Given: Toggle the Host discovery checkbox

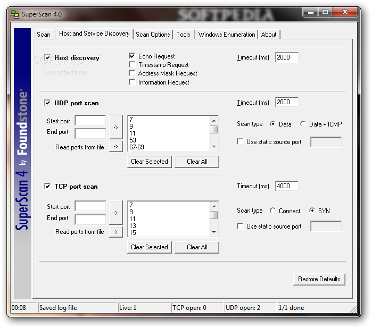Looking at the screenshot, I should (x=47, y=57).
